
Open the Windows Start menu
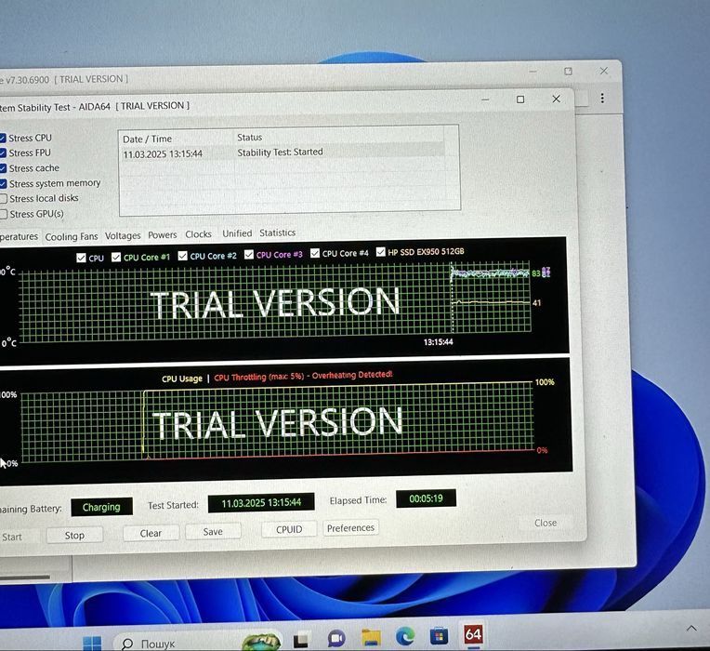pos(92,644)
